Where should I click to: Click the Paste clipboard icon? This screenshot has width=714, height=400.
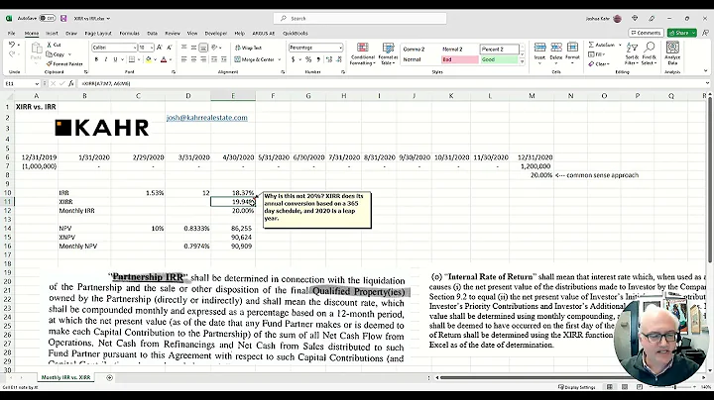(x=36, y=48)
